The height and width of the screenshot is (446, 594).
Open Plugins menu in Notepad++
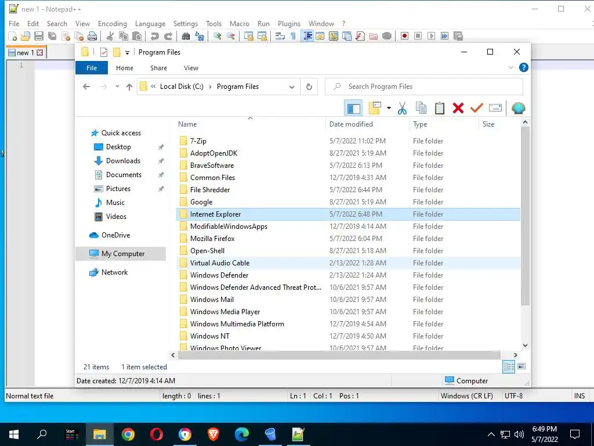point(289,23)
